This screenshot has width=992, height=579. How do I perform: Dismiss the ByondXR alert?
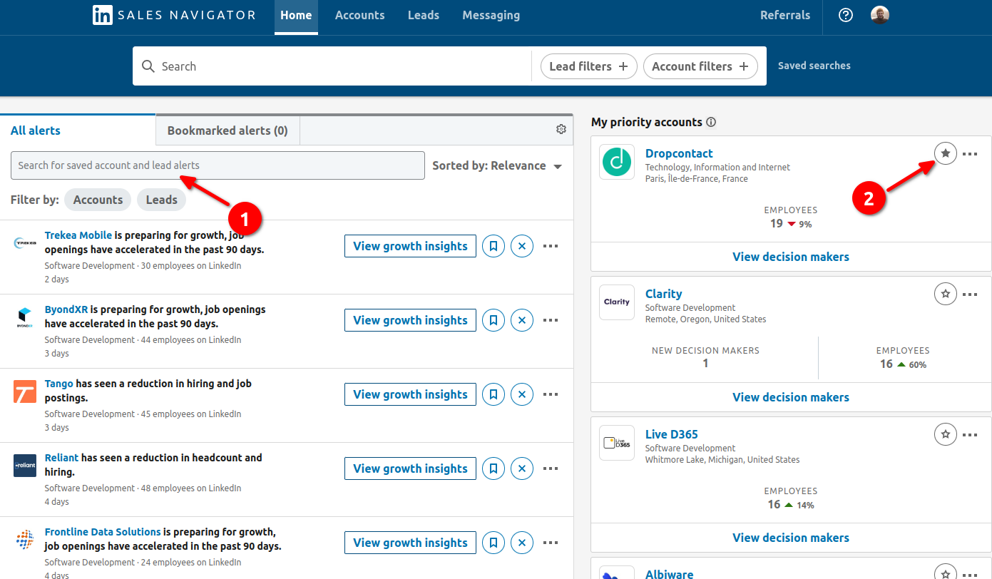point(522,320)
